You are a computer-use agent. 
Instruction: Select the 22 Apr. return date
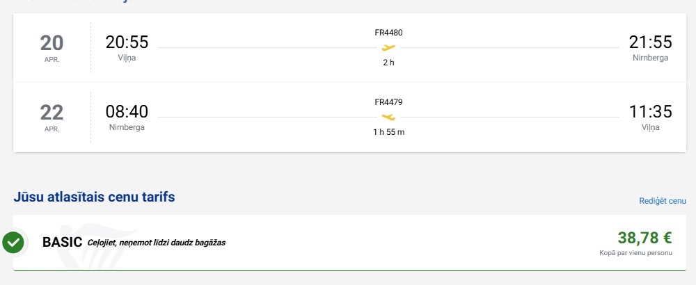[x=52, y=116]
